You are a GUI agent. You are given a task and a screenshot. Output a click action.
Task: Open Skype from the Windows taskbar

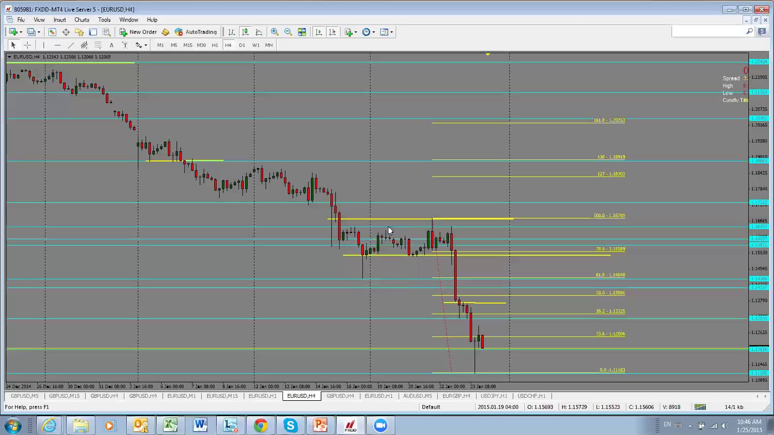coord(290,425)
